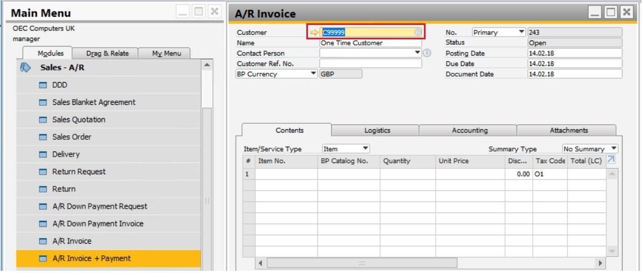Click the A/R Down Payment Invoice icon
The height and width of the screenshot is (273, 642).
pyautogui.click(x=43, y=224)
